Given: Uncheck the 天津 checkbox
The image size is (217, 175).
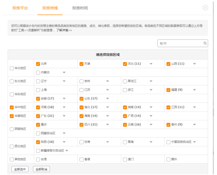Looking at the screenshot, I should click(x=81, y=64).
